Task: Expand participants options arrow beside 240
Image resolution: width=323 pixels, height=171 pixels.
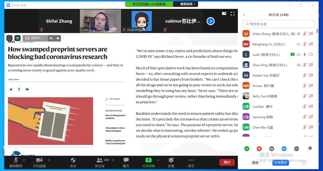Action: pos(113,160)
